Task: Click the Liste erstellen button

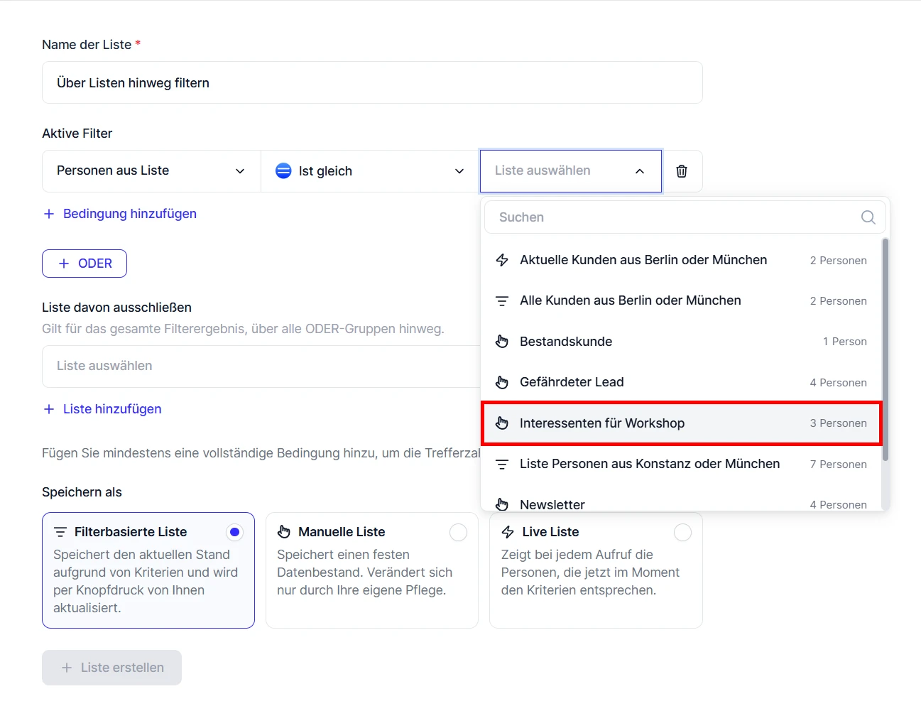Action: [111, 668]
